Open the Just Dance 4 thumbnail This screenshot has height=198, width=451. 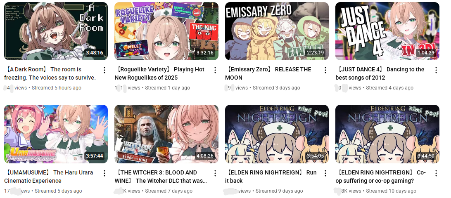click(387, 31)
